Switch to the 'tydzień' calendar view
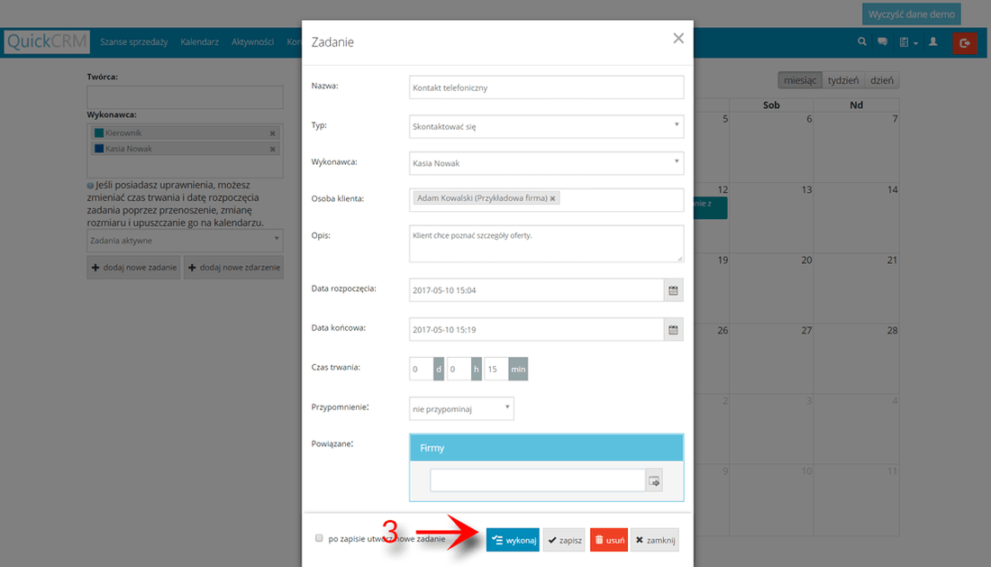Viewport: 991px width, 567px height. pos(843,79)
